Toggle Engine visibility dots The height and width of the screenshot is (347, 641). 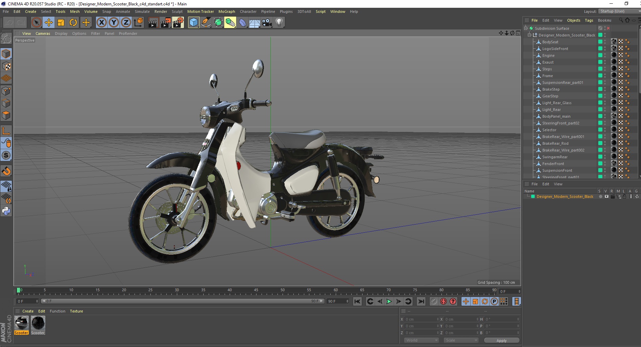(605, 55)
